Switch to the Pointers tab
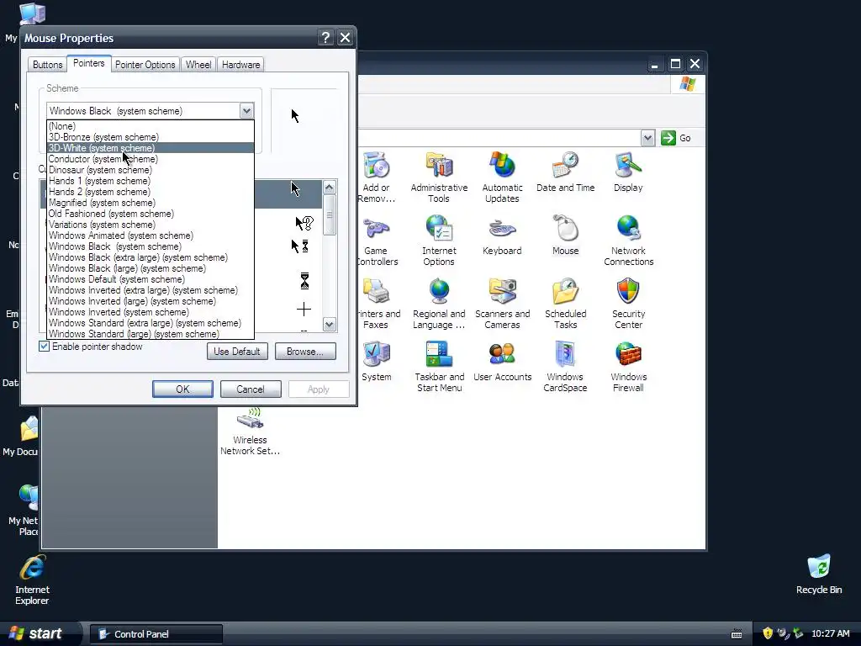Screen dimensions: 861x646 pos(89,63)
